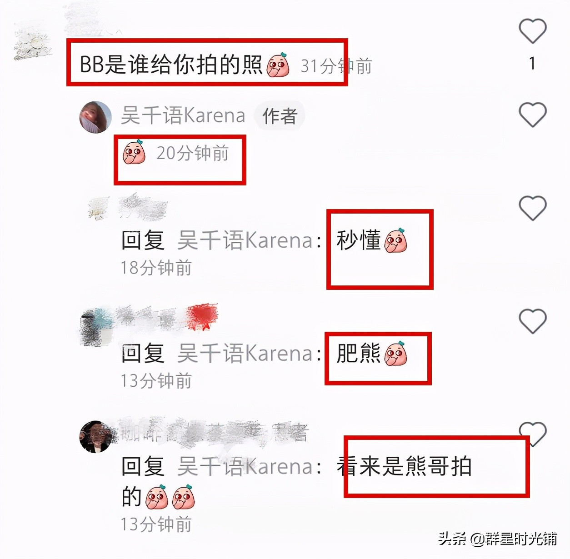Tap the '作者' author badge
Viewport: 570px width, 559px height.
280,116
